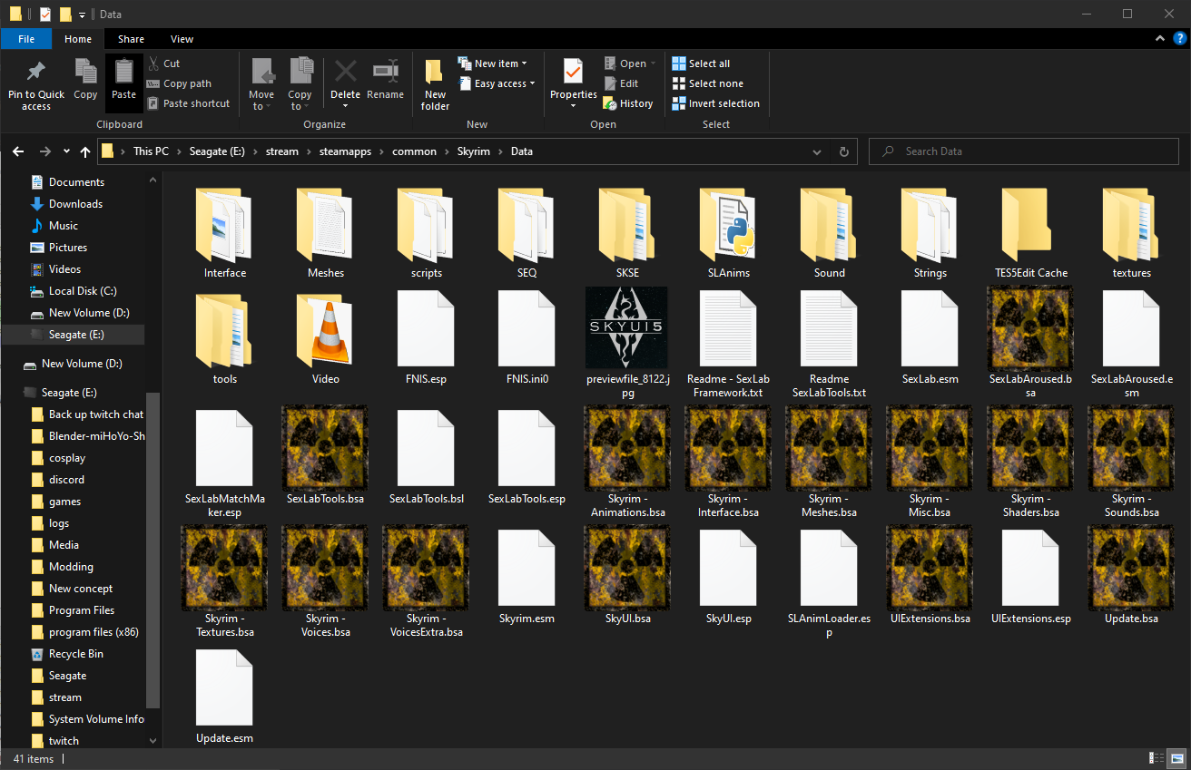Create a New folder from the ribbon
Viewport: 1191px width, 770px height.
pyautogui.click(x=435, y=84)
